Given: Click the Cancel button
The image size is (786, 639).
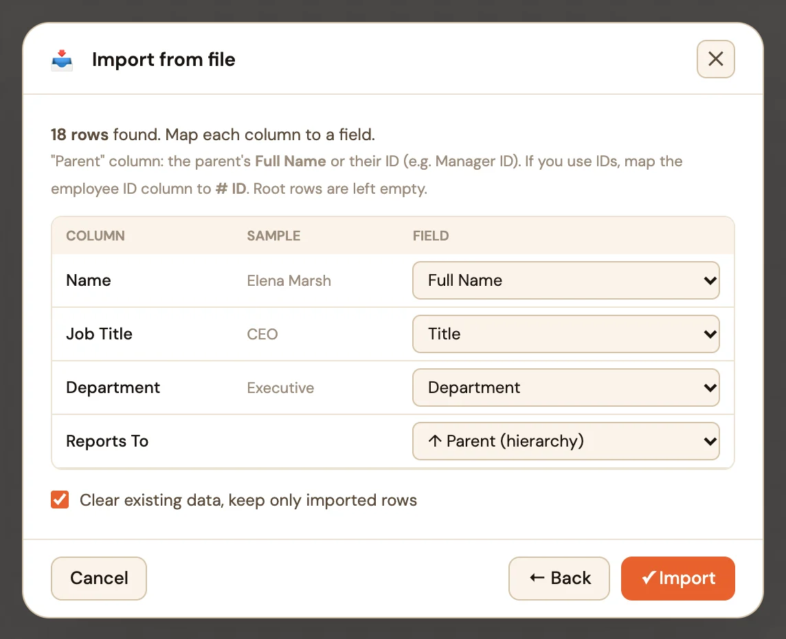Looking at the screenshot, I should [99, 579].
